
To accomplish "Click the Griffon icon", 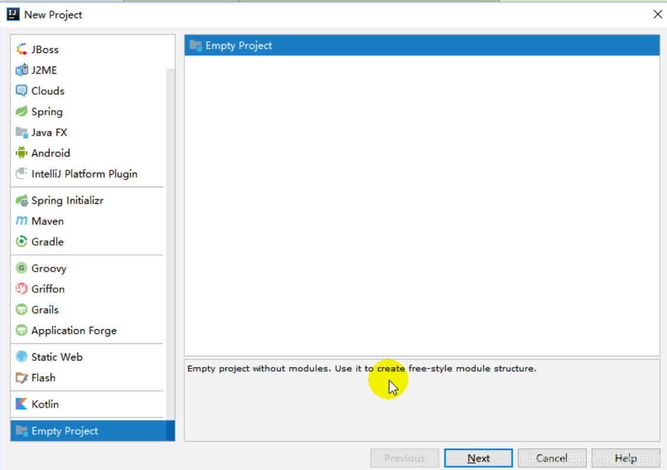I will [x=21, y=289].
